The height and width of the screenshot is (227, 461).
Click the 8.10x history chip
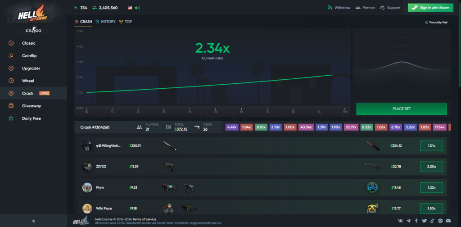[261, 127]
